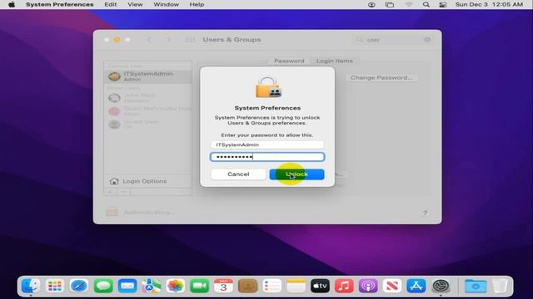Click the lock icon at window bottom
The width and height of the screenshot is (533, 299).
coord(112,212)
